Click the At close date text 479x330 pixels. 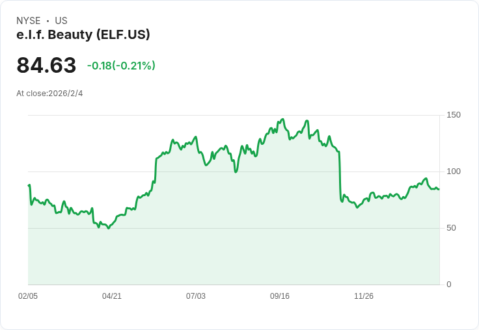(49, 94)
